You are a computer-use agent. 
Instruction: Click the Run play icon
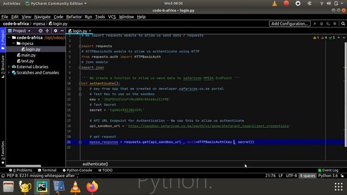pyautogui.click(x=315, y=24)
